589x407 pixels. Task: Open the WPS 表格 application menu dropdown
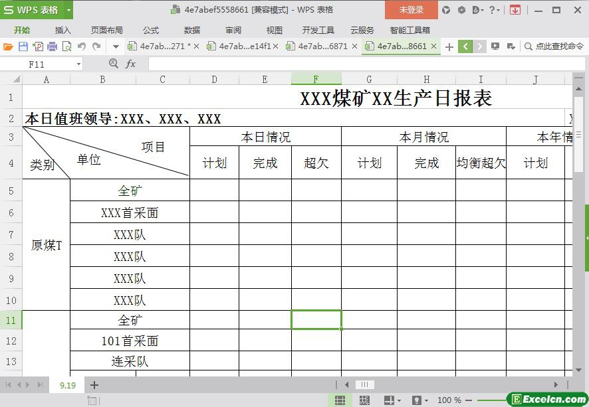[68, 10]
